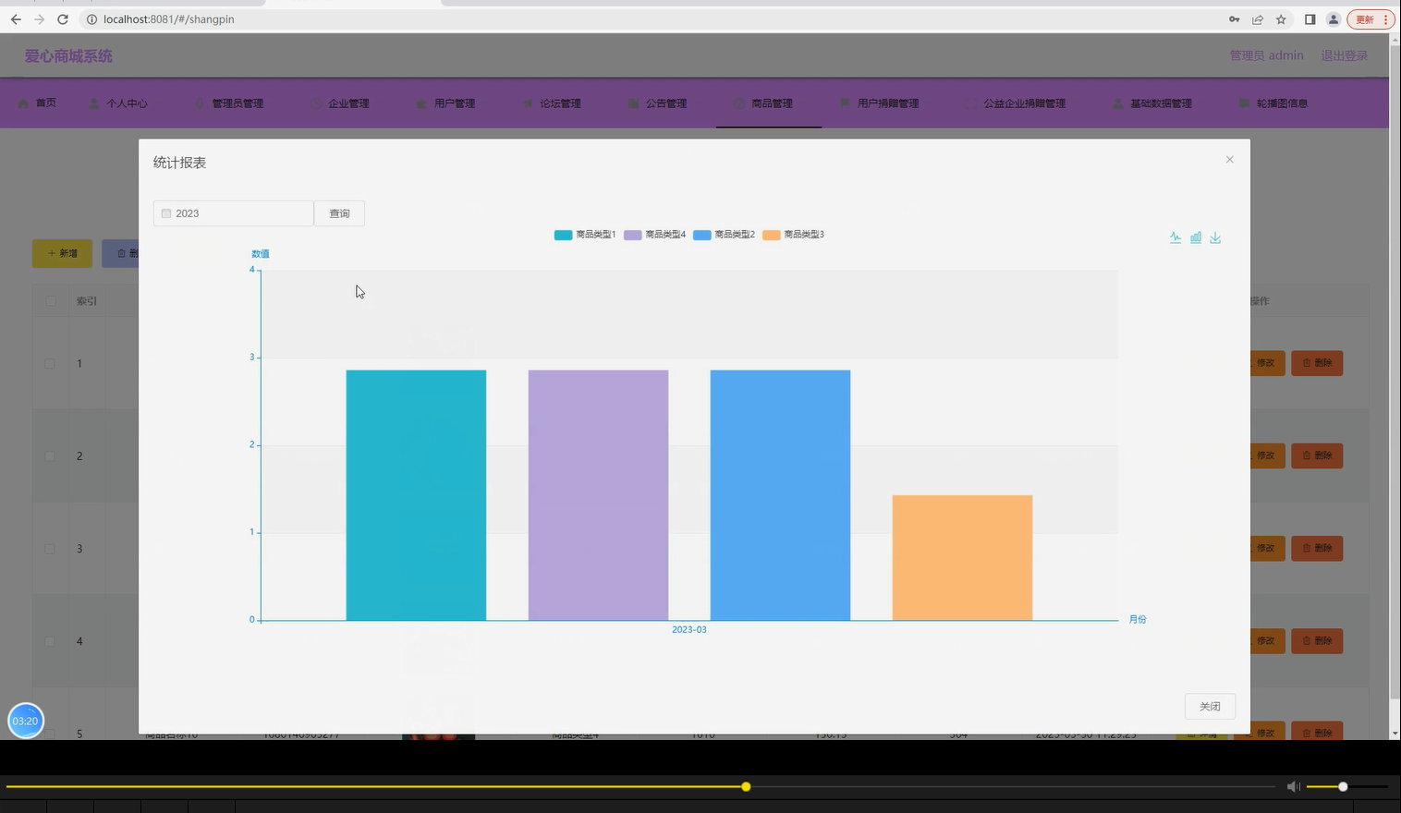Click the flag icon beside 用户捐赠管理

(x=844, y=103)
